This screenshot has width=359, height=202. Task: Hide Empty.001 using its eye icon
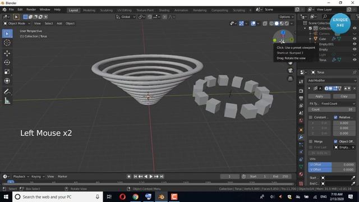(355, 44)
